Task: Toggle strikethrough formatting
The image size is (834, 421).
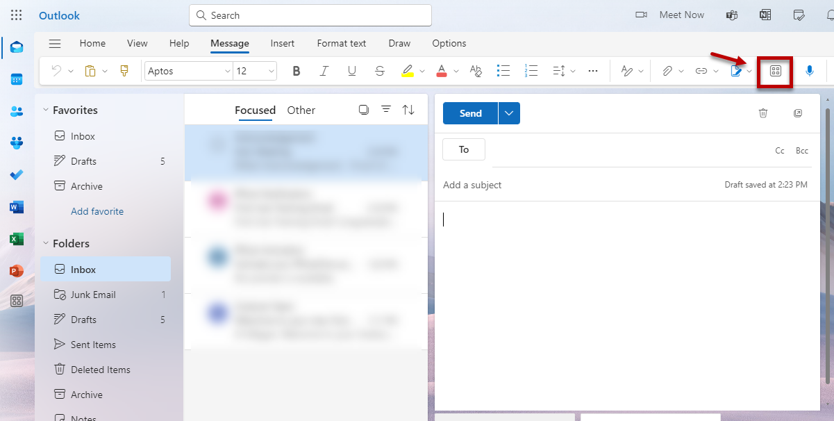Action: point(379,71)
